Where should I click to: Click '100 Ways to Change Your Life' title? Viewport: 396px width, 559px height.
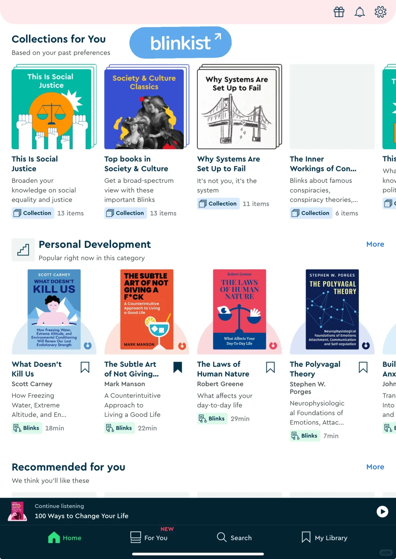pos(81,516)
